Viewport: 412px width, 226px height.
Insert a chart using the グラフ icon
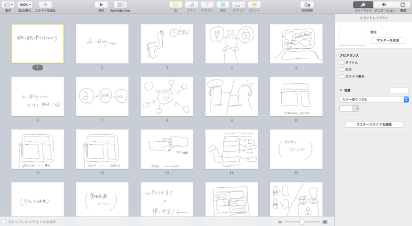click(191, 5)
